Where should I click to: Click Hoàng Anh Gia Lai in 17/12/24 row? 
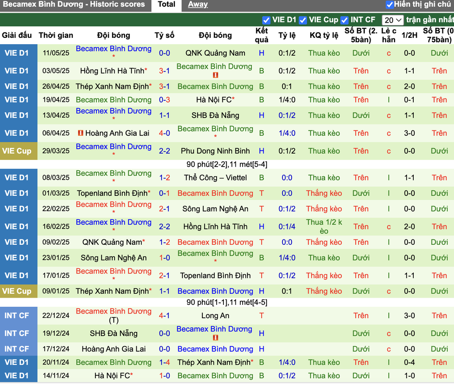pyautogui.click(x=114, y=349)
